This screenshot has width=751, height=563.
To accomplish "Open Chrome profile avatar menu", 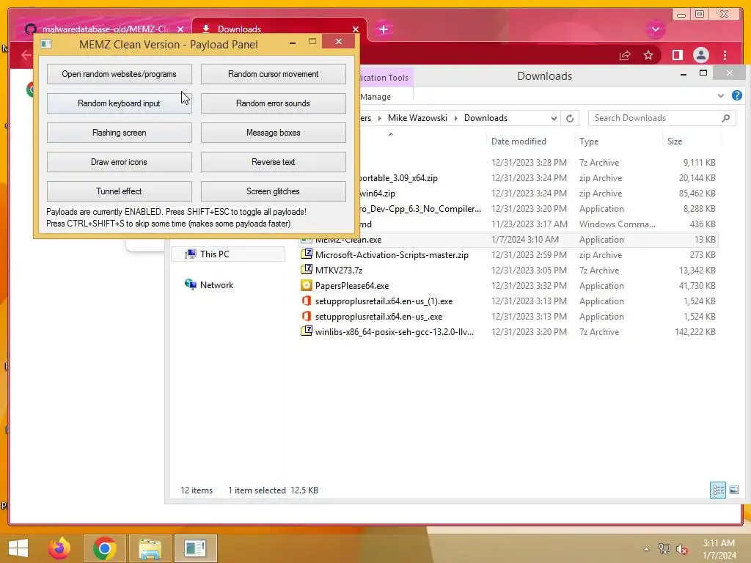I will click(700, 56).
